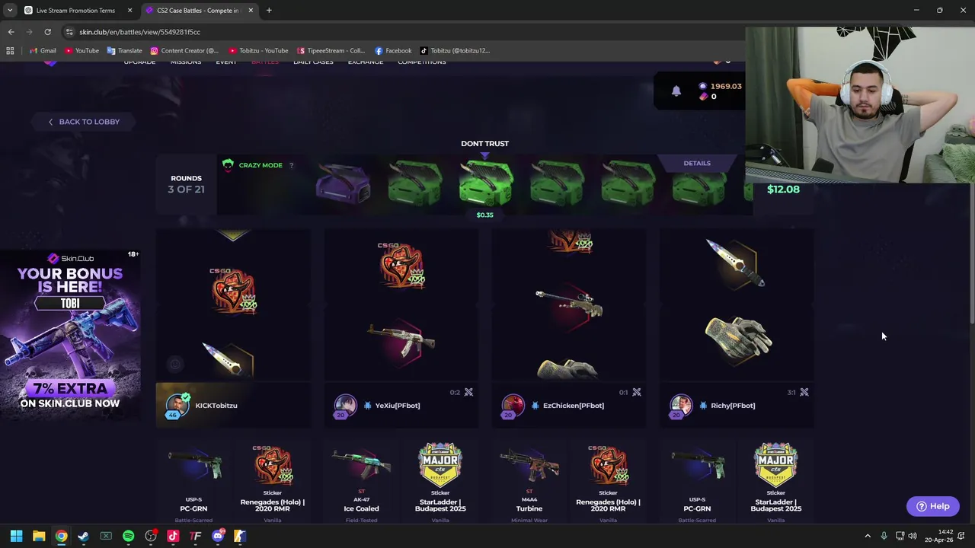
Task: Open the DAILY CASES navigation item
Action: [313, 62]
